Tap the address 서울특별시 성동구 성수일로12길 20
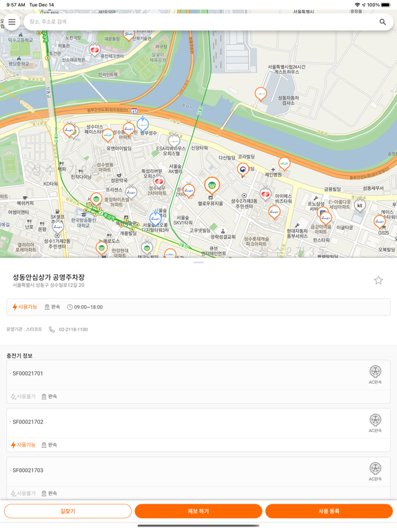This screenshot has width=397, height=530. pyautogui.click(x=49, y=285)
